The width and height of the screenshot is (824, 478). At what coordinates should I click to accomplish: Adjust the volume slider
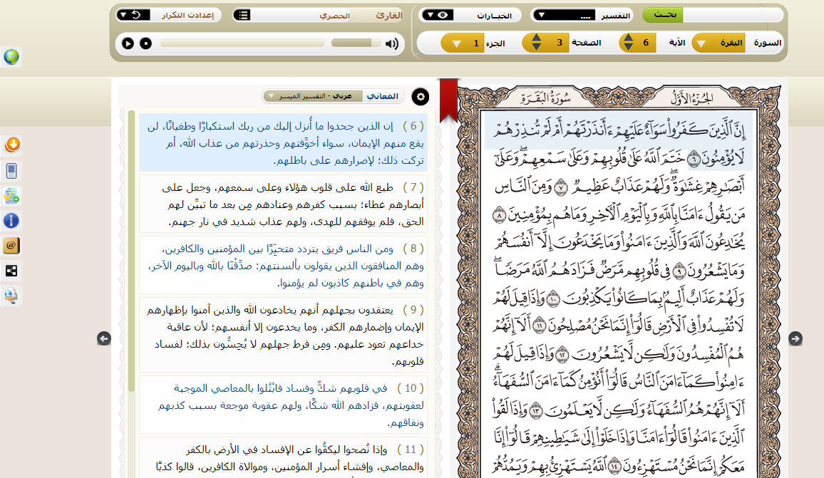pyautogui.click(x=355, y=43)
